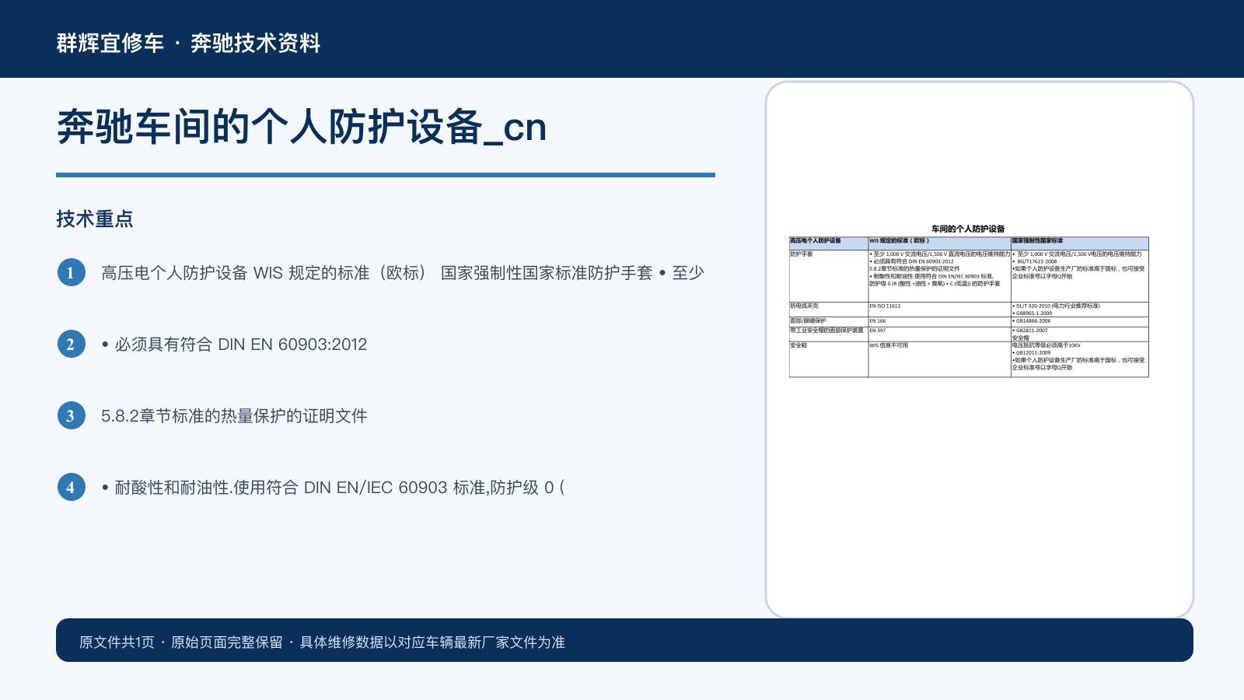Click the 面部/眼睛保护 table row label
The height and width of the screenshot is (700, 1244).
coord(808,320)
